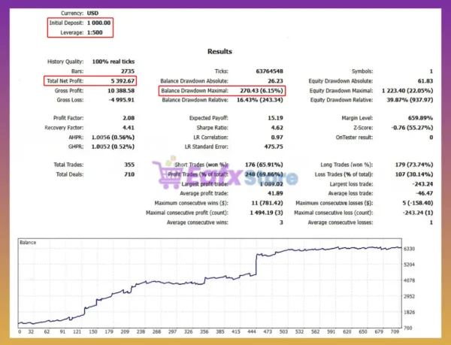The width and height of the screenshot is (451, 345).
Task: Click the Ticks value 63764548
Action: coord(270,71)
